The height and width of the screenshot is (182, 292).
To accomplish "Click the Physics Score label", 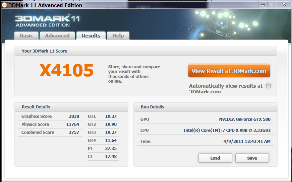I will (x=35, y=124).
